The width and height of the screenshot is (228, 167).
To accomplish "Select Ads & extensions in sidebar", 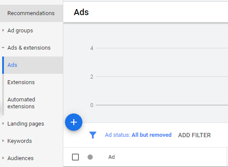I will [29, 47].
